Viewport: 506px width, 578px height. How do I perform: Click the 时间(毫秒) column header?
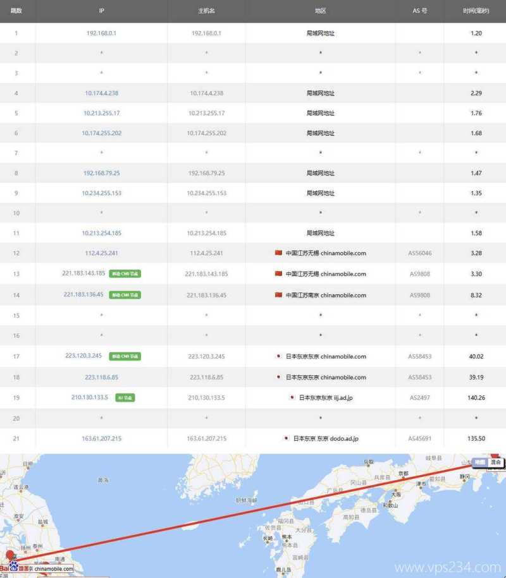[x=476, y=10]
